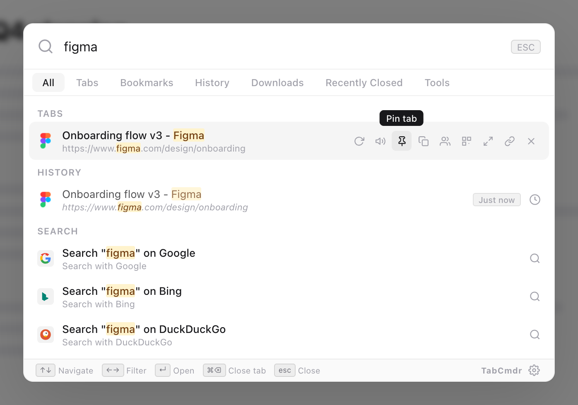Click magnifier icon on Bing search row
578x405 pixels.
point(535,297)
